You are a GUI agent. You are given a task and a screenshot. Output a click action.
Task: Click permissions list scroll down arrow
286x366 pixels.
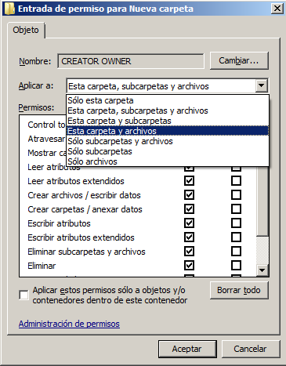[x=262, y=270]
